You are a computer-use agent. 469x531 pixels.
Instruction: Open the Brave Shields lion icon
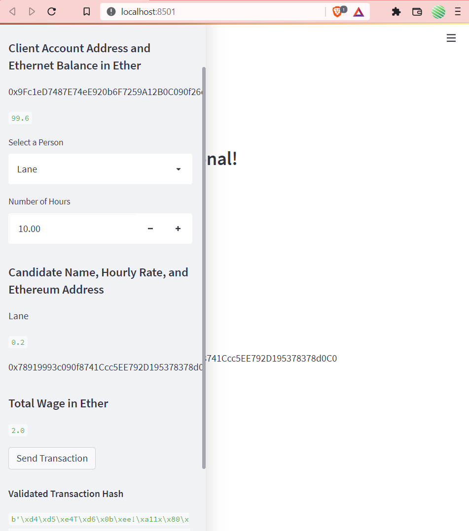click(337, 11)
